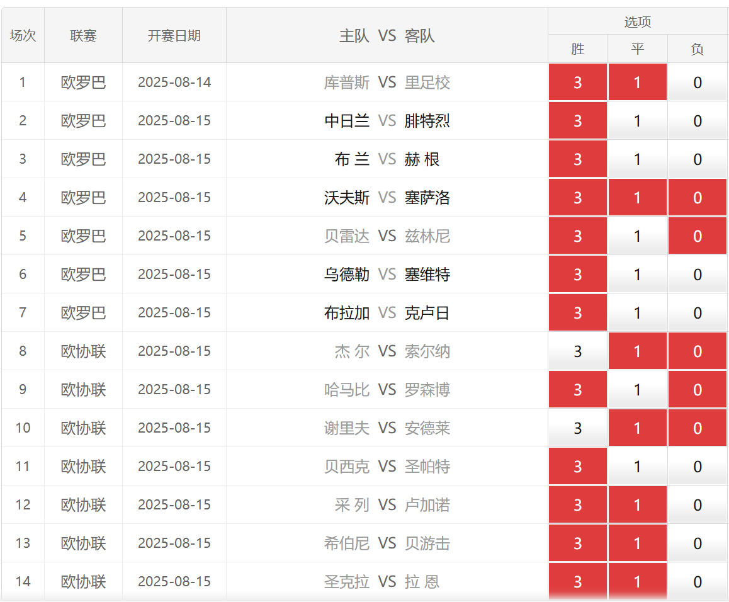Pick draw option 1 for 中日兰 VS 腓特烈

[x=638, y=121]
